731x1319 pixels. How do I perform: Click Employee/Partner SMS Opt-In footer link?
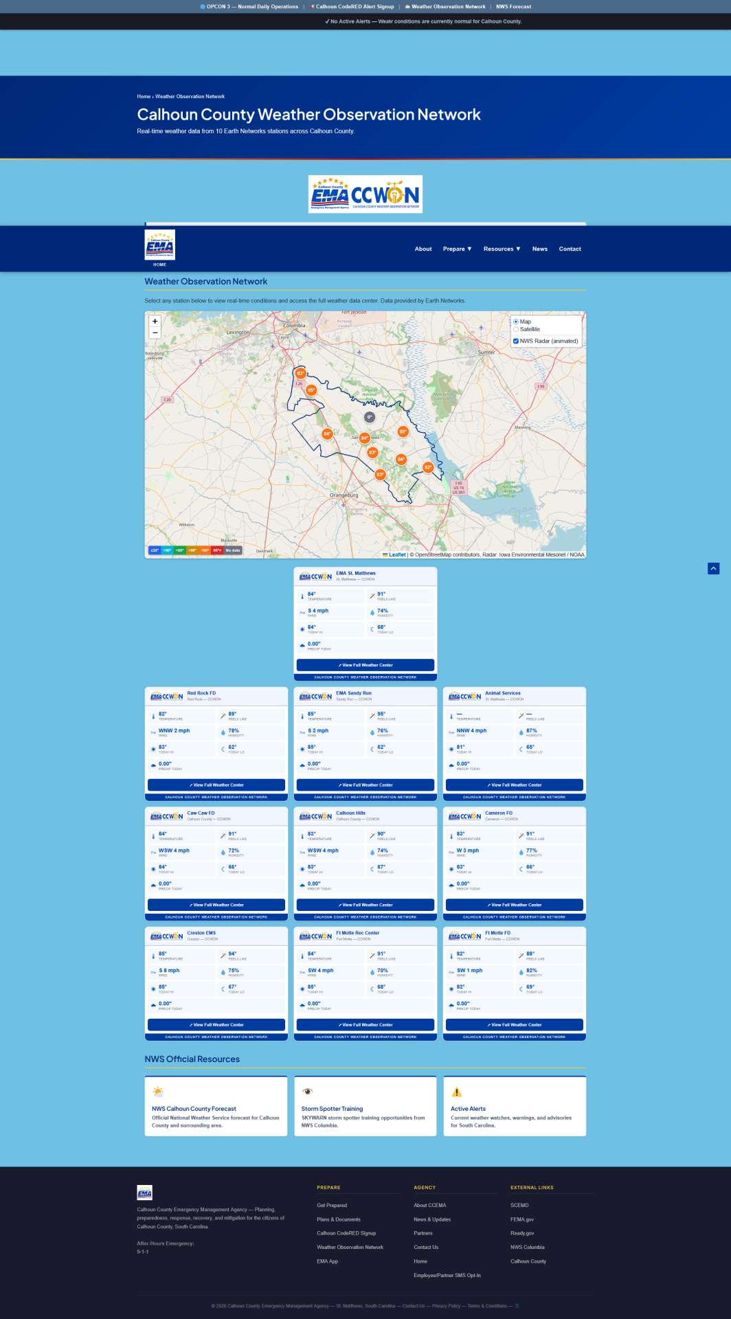coord(447,1275)
